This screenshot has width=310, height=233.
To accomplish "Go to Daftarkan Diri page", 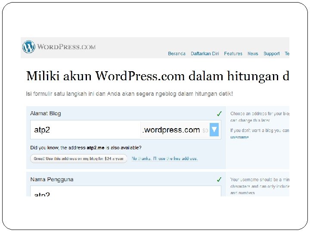I will (205, 54).
